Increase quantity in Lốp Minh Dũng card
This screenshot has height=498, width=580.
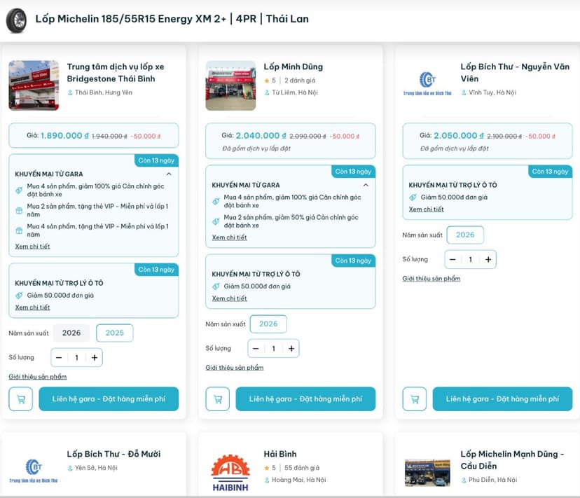click(291, 349)
